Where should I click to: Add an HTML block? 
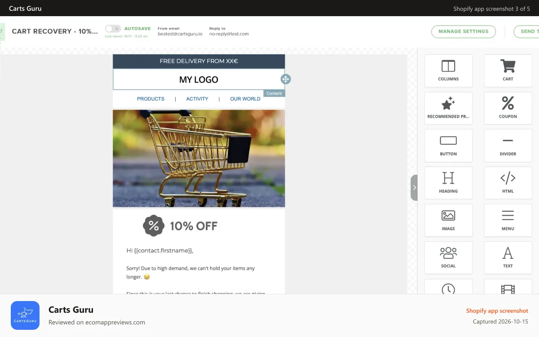pos(508,183)
